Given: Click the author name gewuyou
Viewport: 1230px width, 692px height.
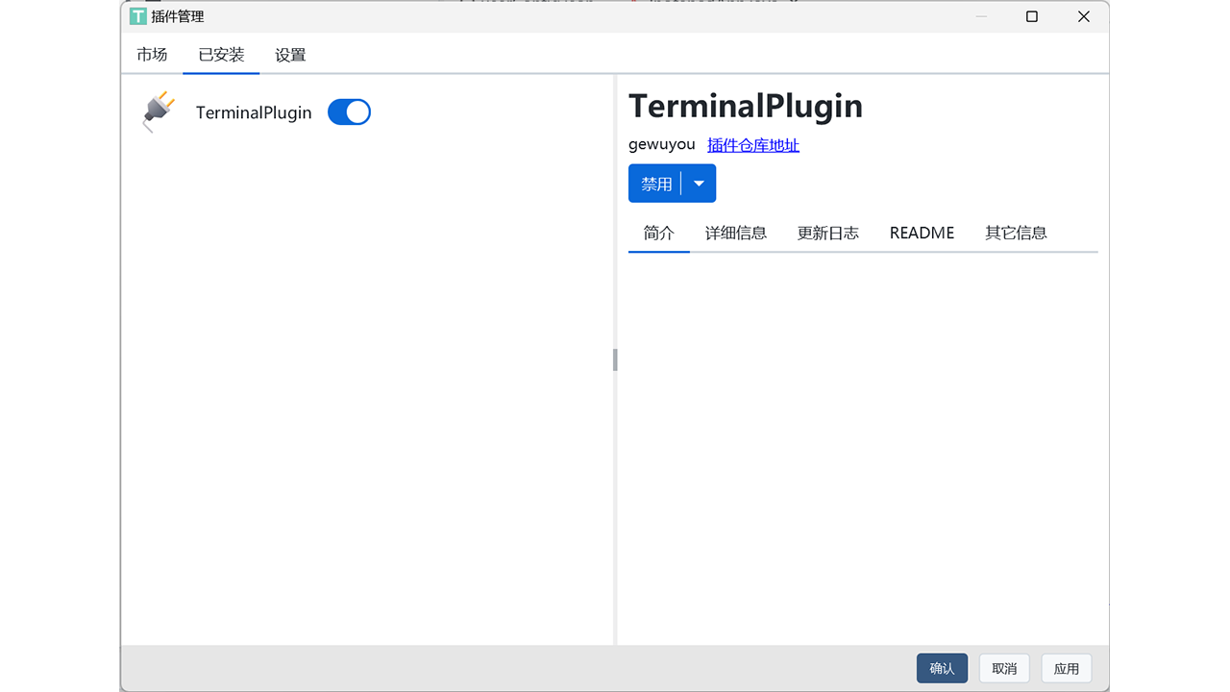Looking at the screenshot, I should 661,144.
